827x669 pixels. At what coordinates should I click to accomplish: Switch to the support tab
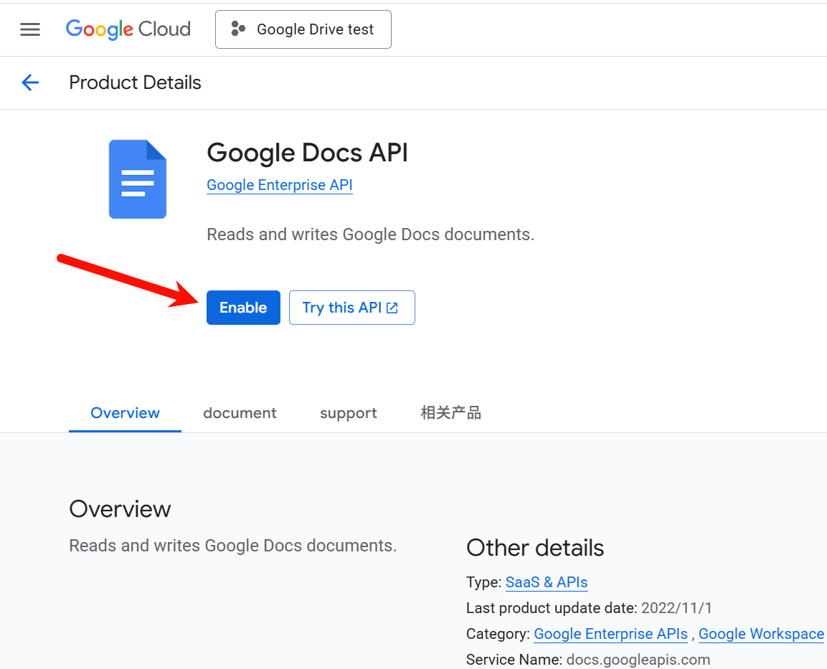click(348, 413)
